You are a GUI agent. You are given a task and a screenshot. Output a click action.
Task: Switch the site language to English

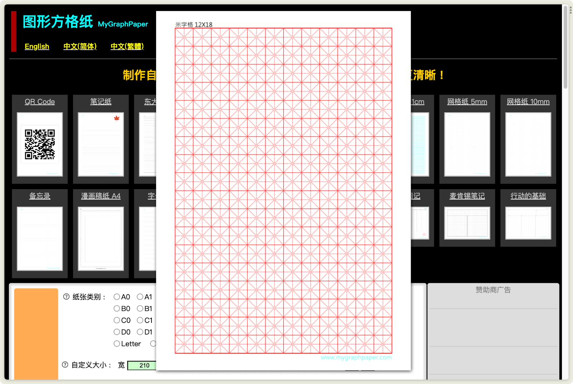pos(37,46)
